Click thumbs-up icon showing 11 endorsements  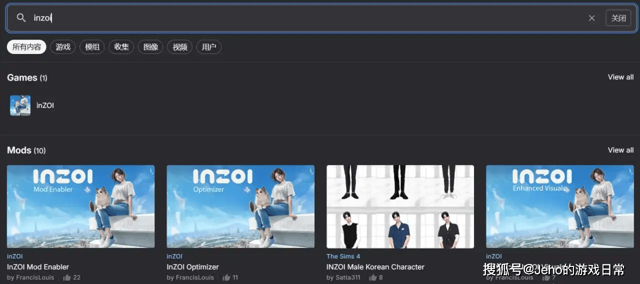coord(226,277)
